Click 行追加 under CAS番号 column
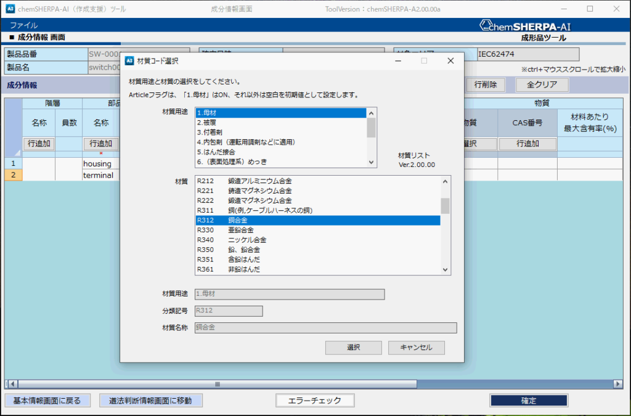The height and width of the screenshot is (416, 631). pyautogui.click(x=527, y=144)
